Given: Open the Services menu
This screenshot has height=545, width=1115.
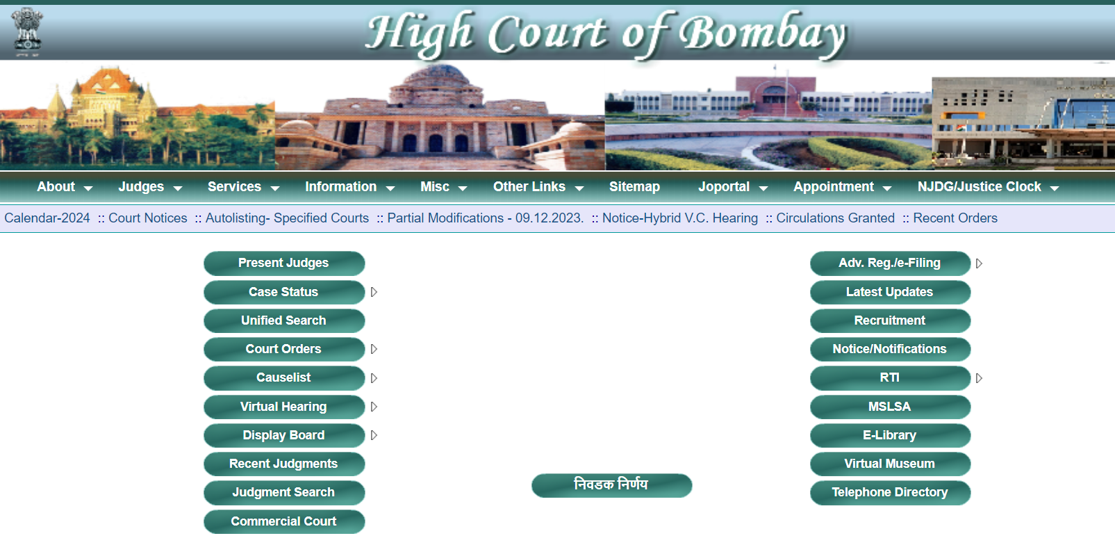Looking at the screenshot, I should 242,187.
